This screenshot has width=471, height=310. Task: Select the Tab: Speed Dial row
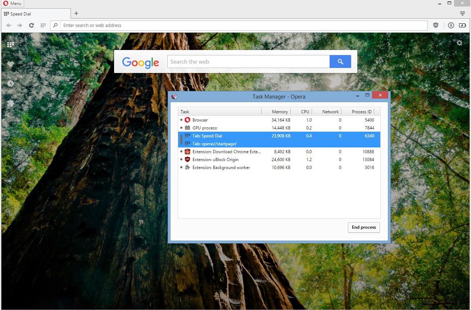279,136
